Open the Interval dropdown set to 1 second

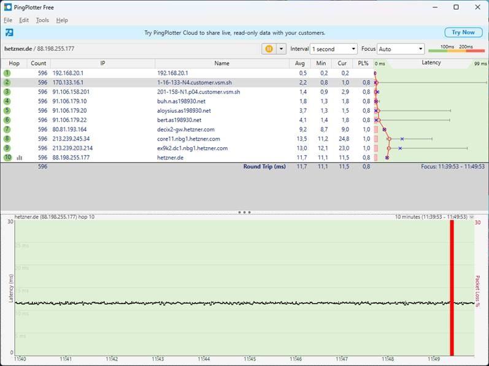pyautogui.click(x=333, y=49)
